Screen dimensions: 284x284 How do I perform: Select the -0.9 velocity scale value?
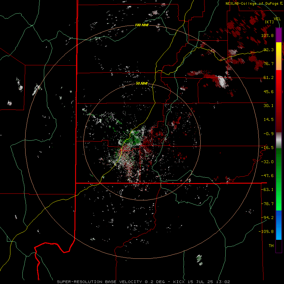pos(269,134)
